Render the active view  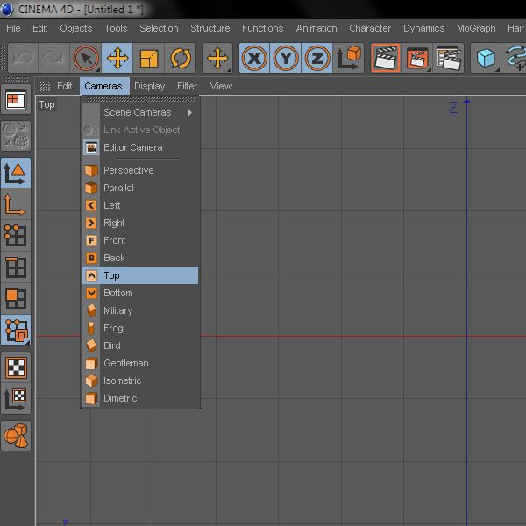[386, 58]
